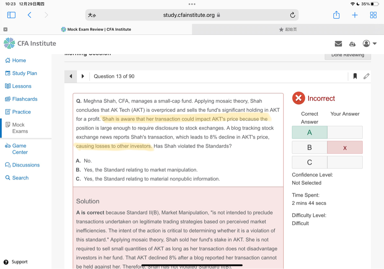The width and height of the screenshot is (384, 269).
Task: Toggle the Safari sidebar panel
Action: click(x=11, y=15)
